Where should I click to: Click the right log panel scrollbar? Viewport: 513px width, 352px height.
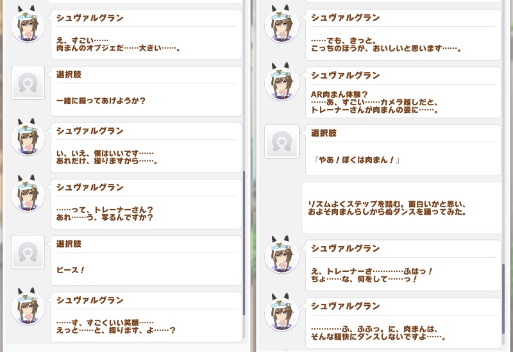pos(503,299)
